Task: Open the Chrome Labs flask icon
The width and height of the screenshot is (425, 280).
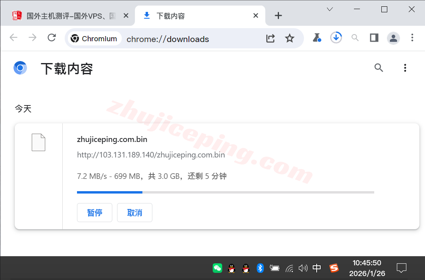Action: tap(317, 38)
